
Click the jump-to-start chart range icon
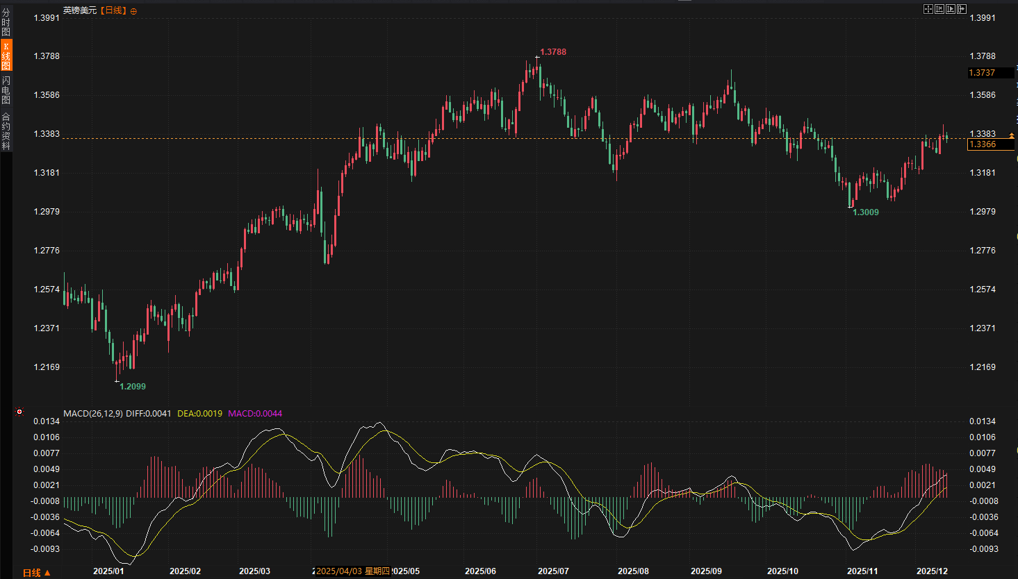(939, 9)
